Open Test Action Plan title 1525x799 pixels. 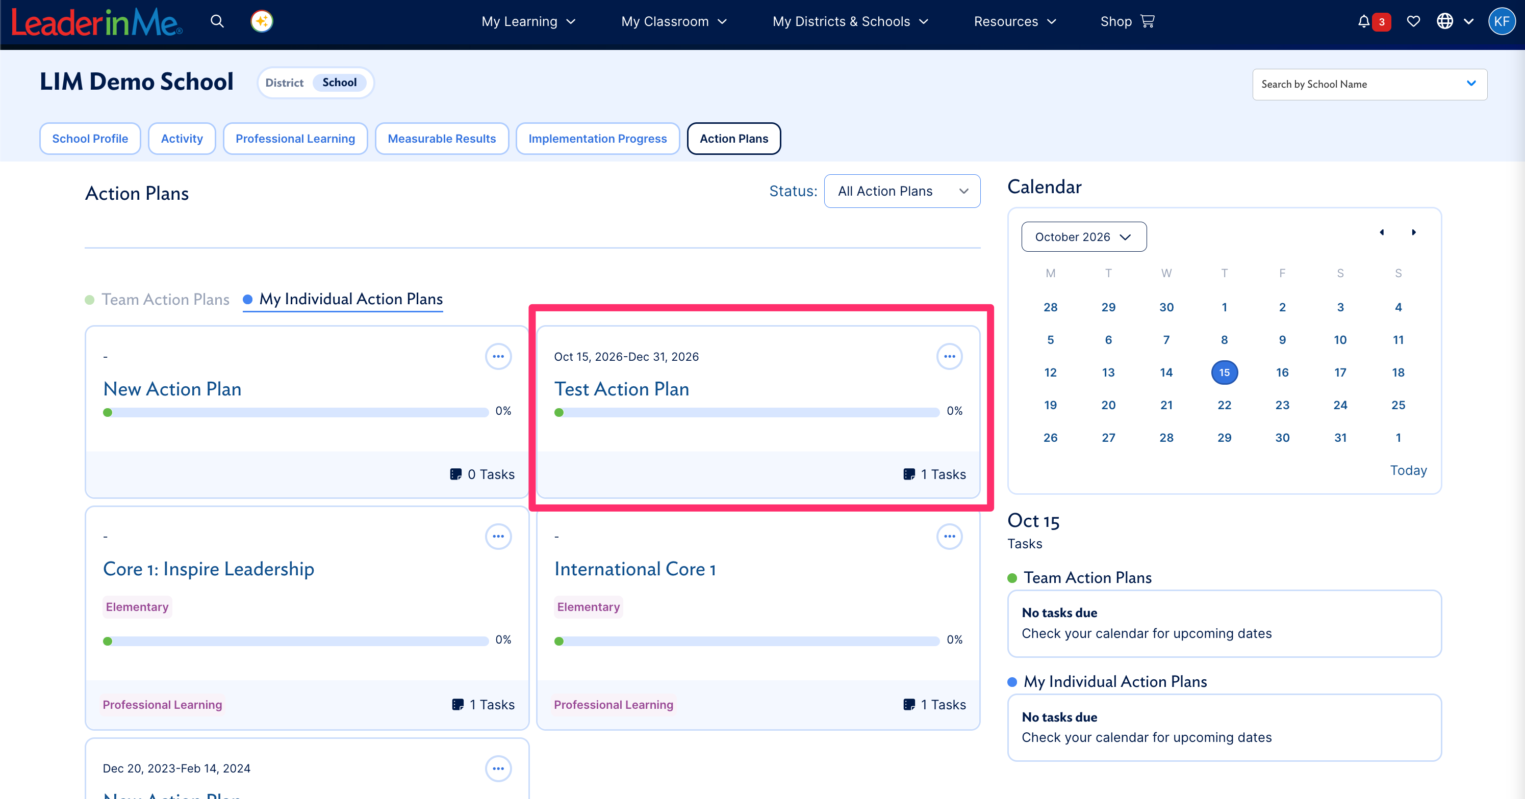tap(621, 389)
